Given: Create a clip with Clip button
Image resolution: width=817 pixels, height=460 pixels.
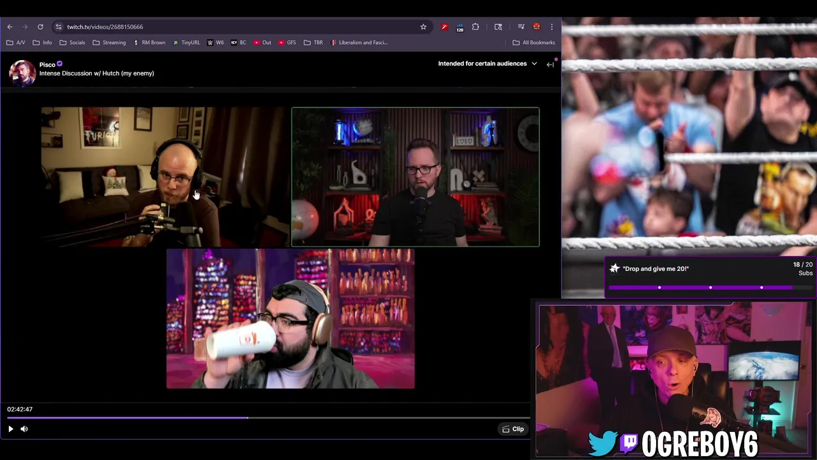Looking at the screenshot, I should pyautogui.click(x=513, y=429).
